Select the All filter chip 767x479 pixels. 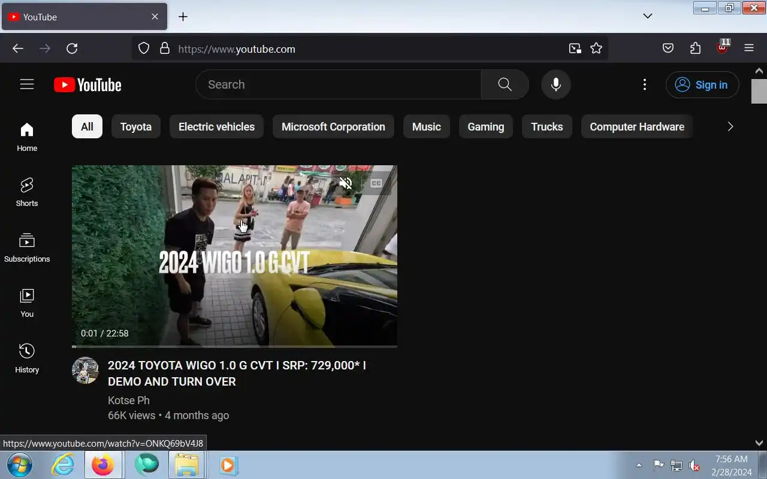(87, 126)
